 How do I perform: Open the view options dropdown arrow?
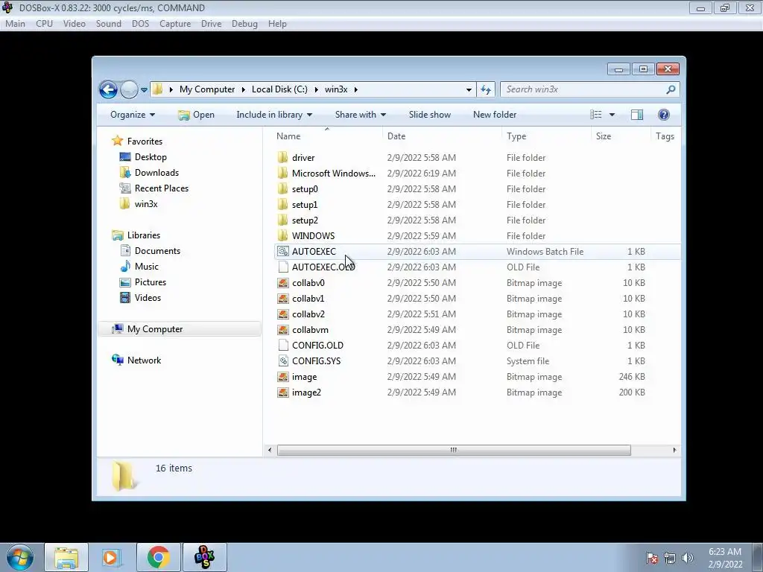(612, 115)
